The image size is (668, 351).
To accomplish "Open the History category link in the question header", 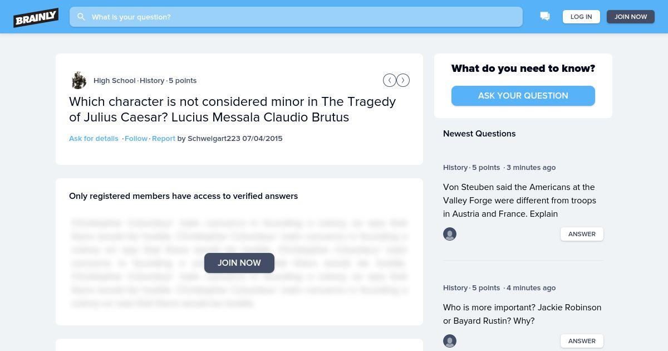I will 152,80.
